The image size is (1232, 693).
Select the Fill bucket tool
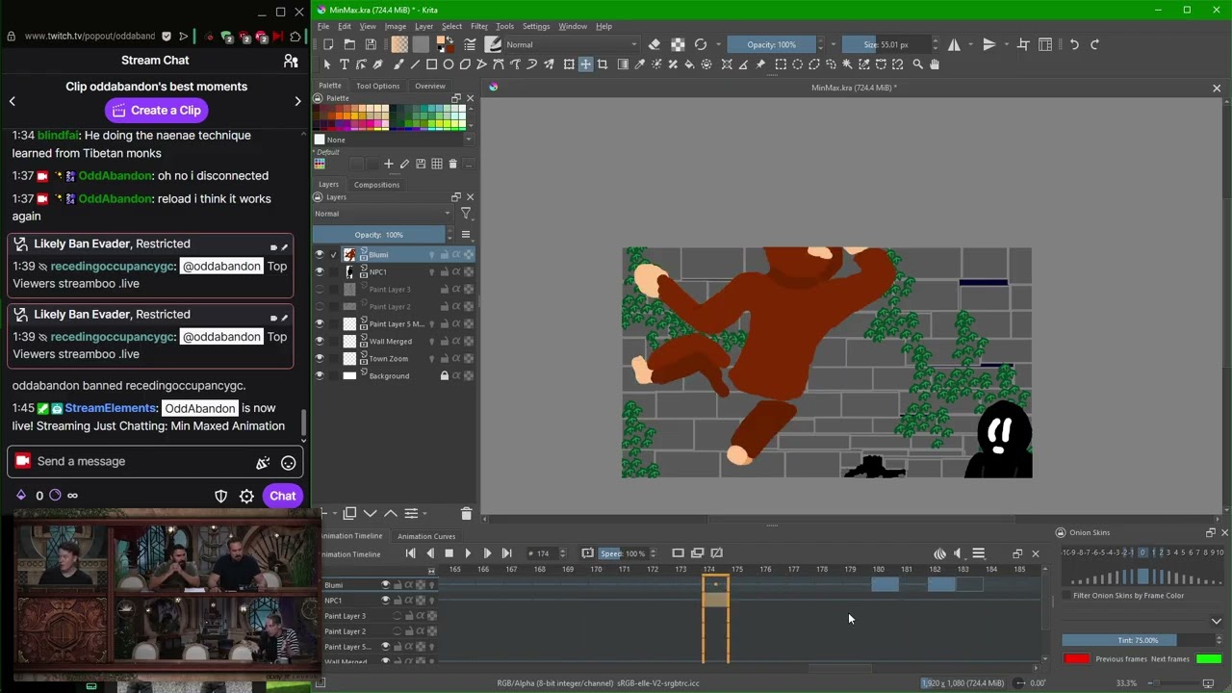689,64
